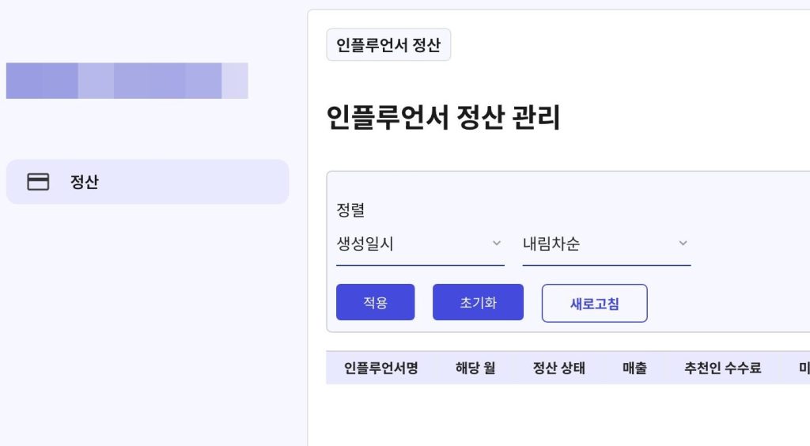Click the 인플루언서명 column header
Viewport: 810px width, 446px height.
click(380, 368)
